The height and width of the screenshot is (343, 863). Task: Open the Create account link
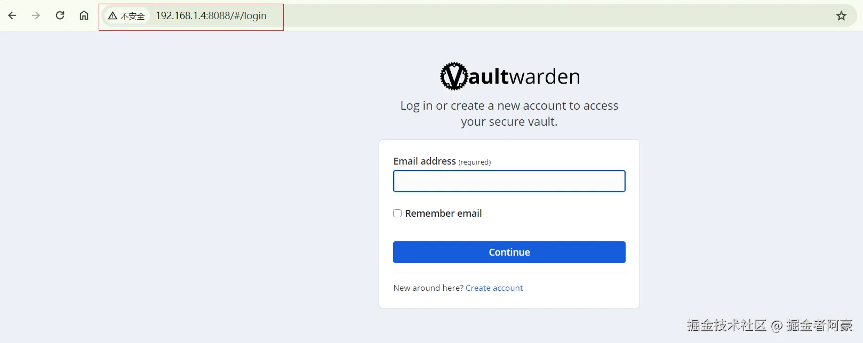(x=494, y=288)
